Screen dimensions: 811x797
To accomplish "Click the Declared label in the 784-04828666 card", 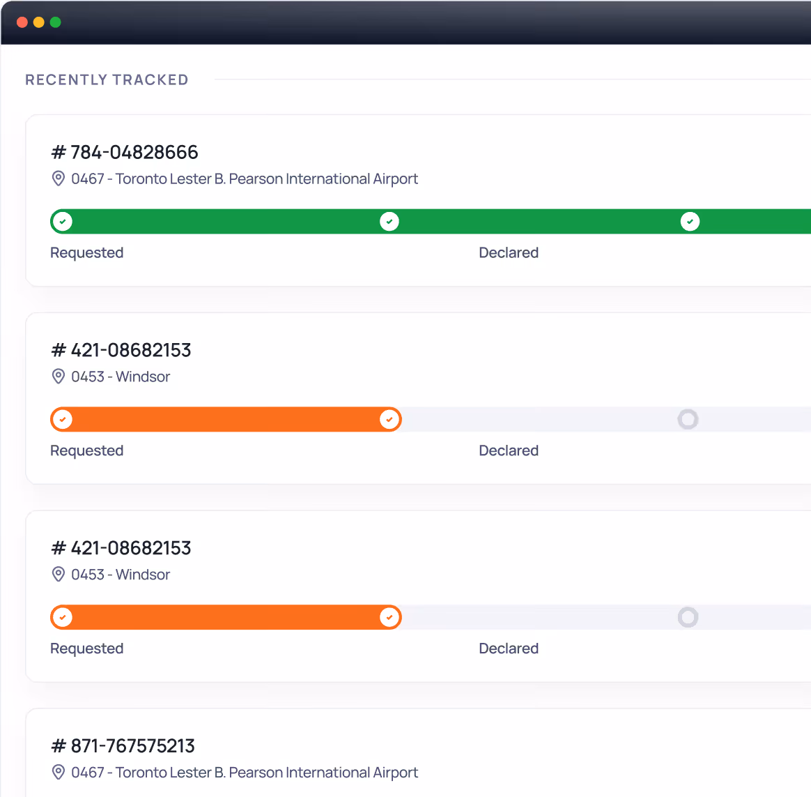I will [x=509, y=252].
